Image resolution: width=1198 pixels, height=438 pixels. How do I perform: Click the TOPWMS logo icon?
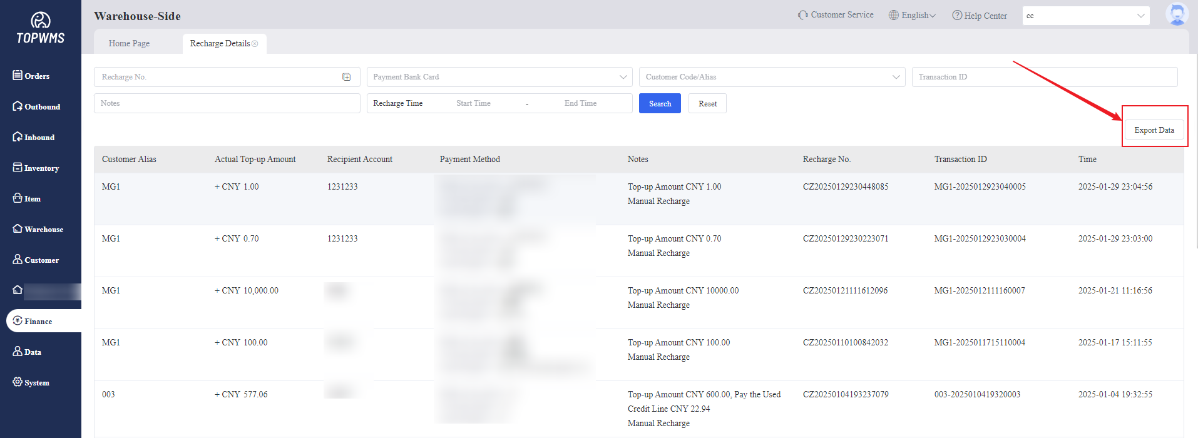click(x=41, y=21)
